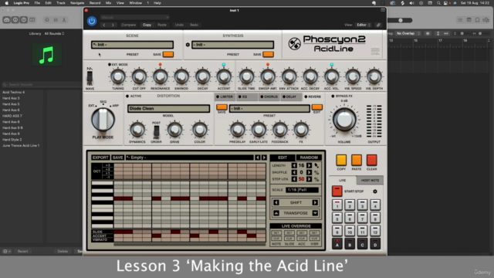Screen dimensions: 494x278
Task: Enable distortion ACTIVE toggle
Action: (x=127, y=96)
